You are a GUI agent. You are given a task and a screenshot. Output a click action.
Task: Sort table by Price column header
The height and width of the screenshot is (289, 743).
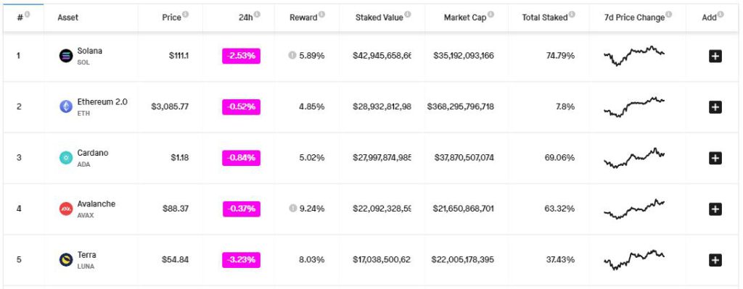click(171, 17)
